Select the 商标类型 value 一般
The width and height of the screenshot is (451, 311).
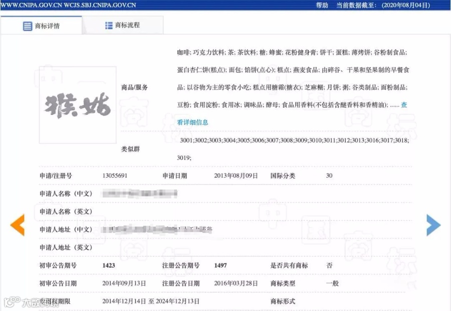332,283
